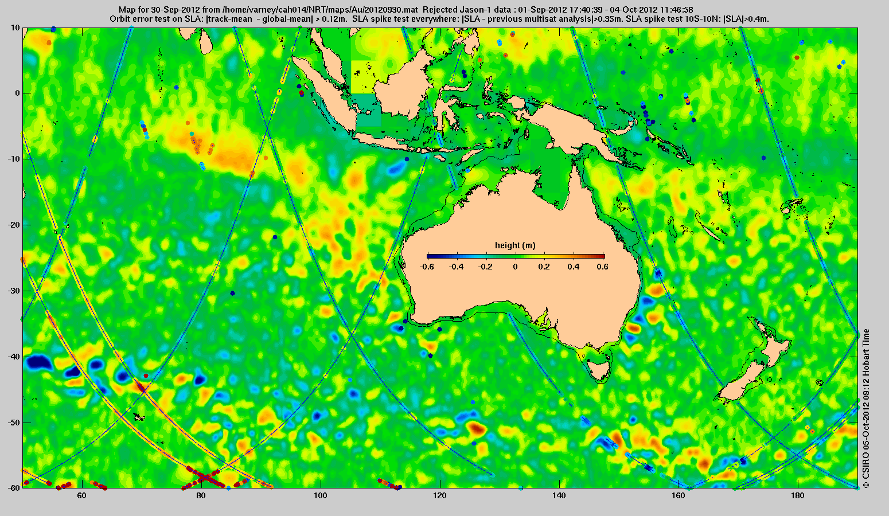
Task: Click the longitude axis tick label 160
Action: 679,495
